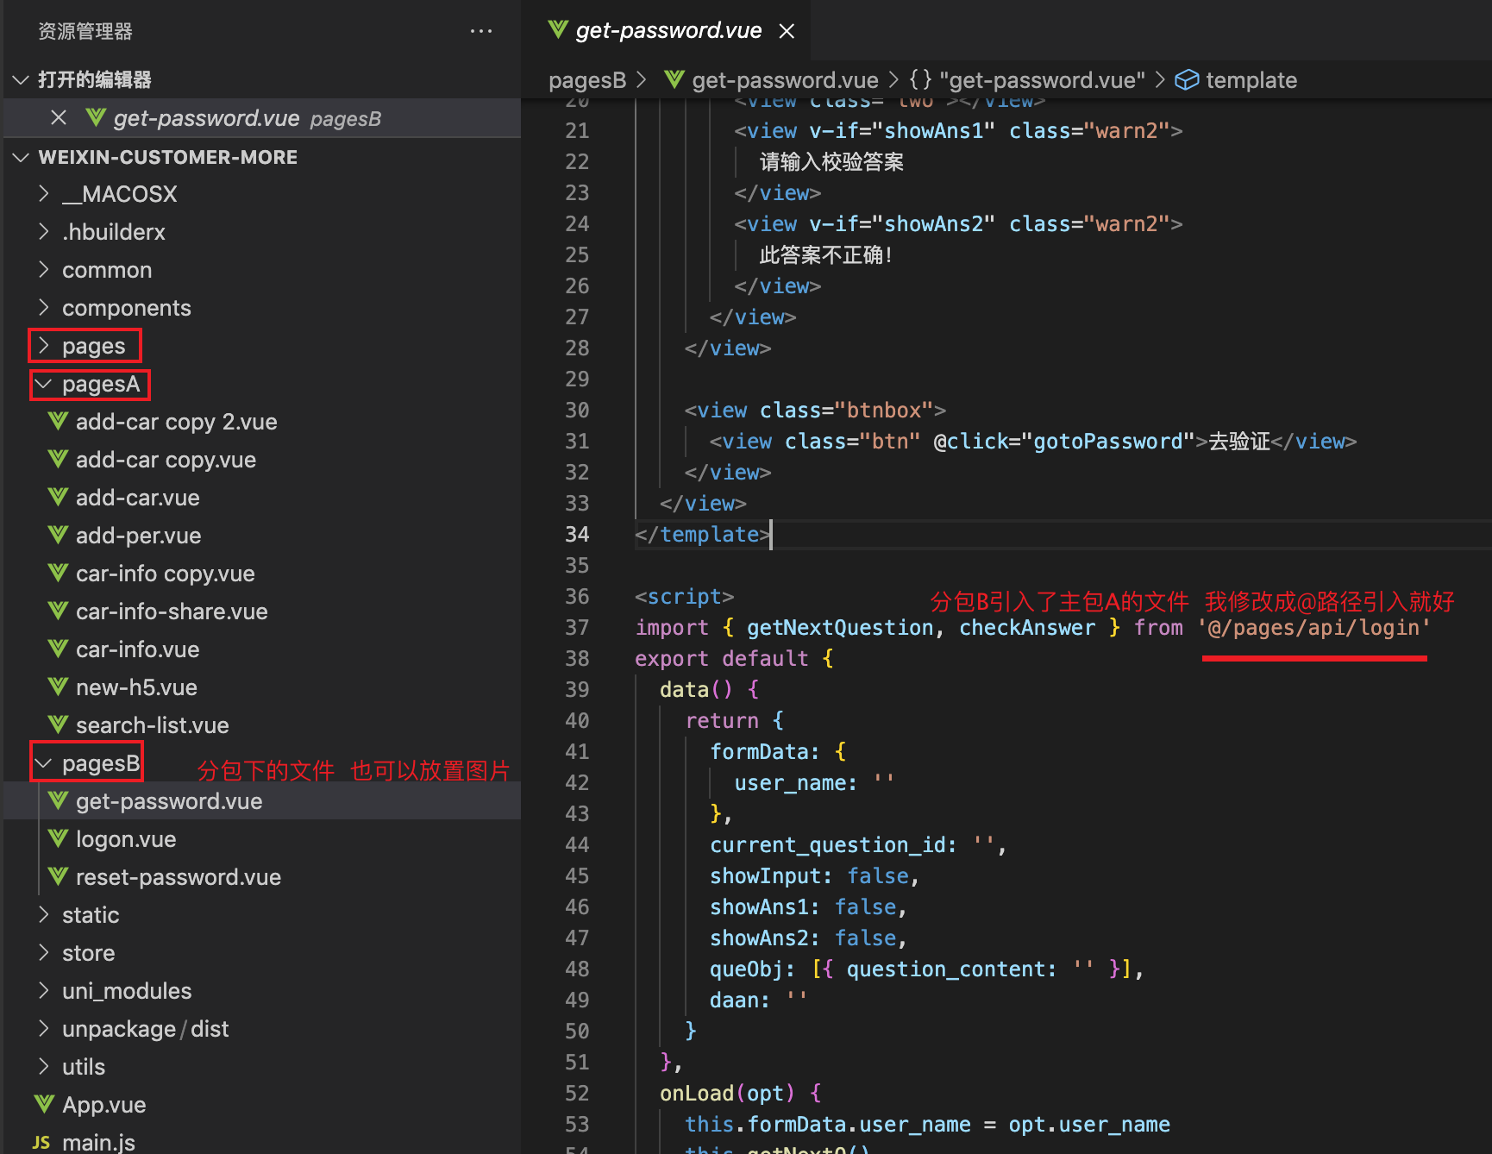Image resolution: width=1492 pixels, height=1154 pixels.
Task: Click get-password.vue breadcrumb segment
Action: point(785,80)
